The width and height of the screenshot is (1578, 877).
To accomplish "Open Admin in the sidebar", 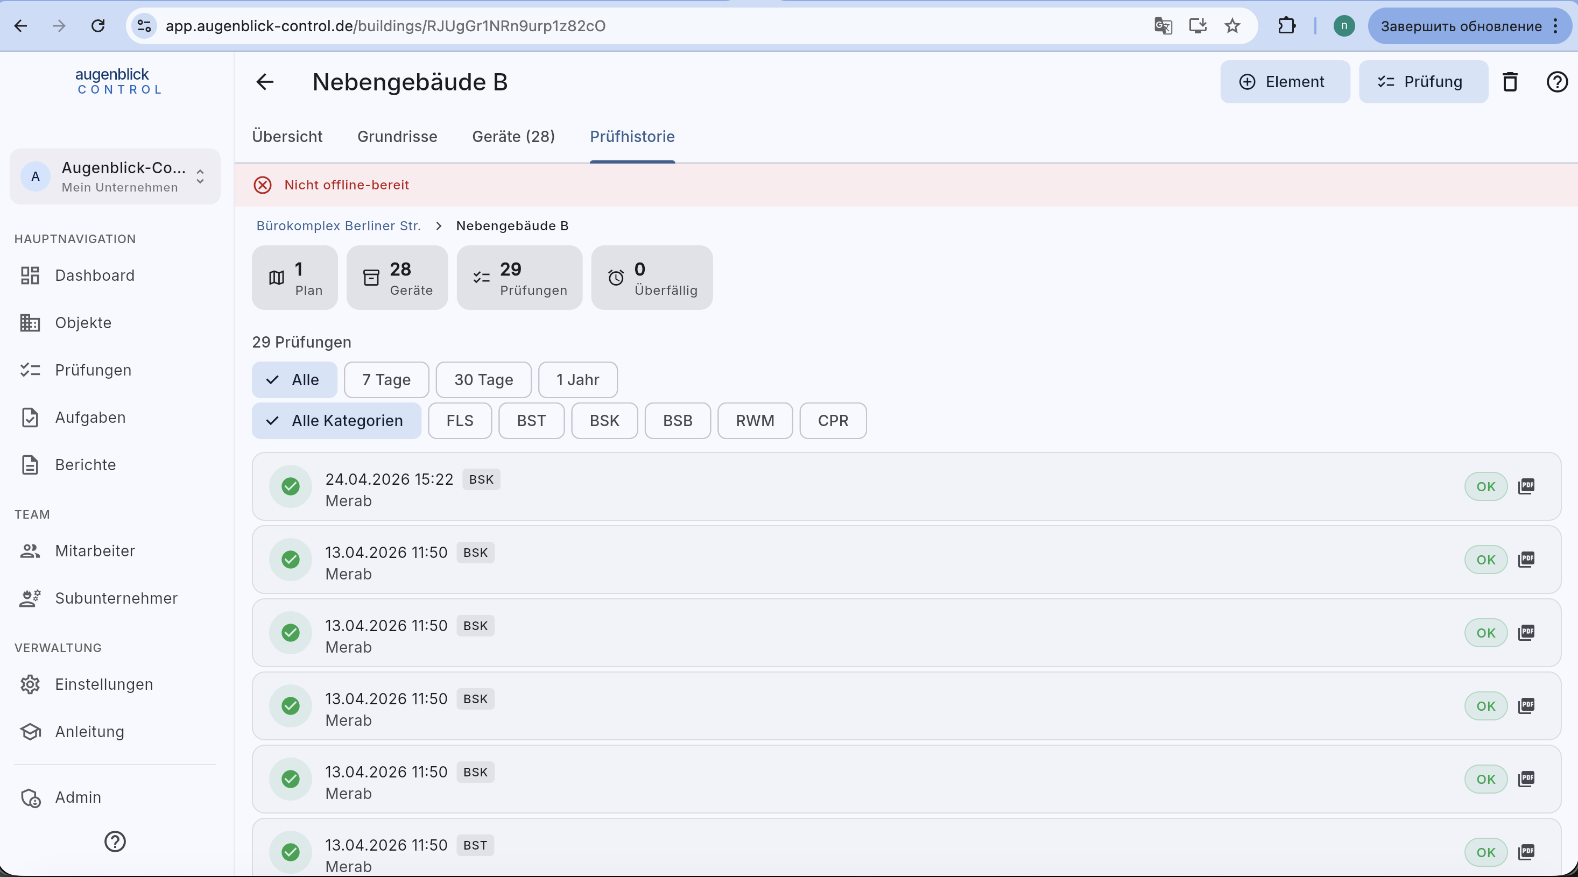I will (x=115, y=797).
